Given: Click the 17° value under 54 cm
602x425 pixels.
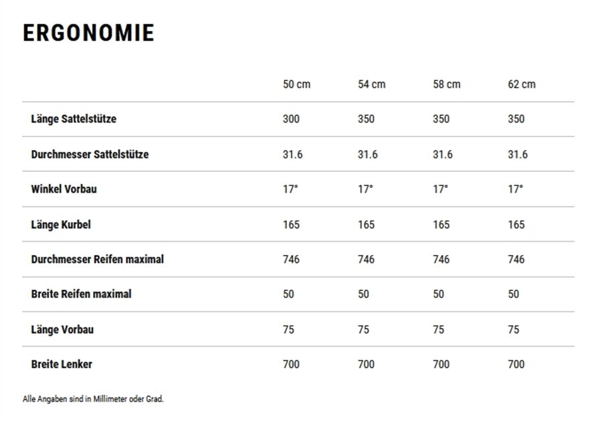Looking at the screenshot, I should 365,189.
